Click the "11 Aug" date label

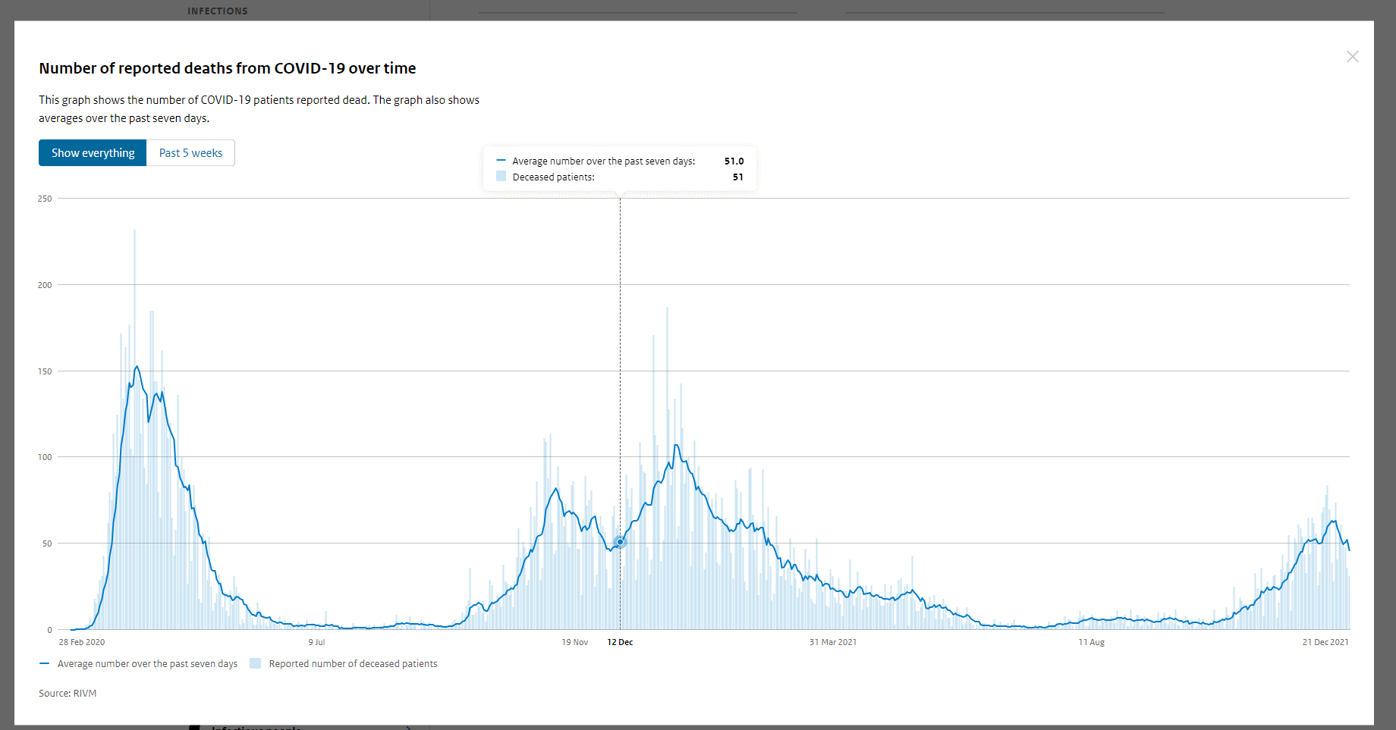pos(1091,642)
